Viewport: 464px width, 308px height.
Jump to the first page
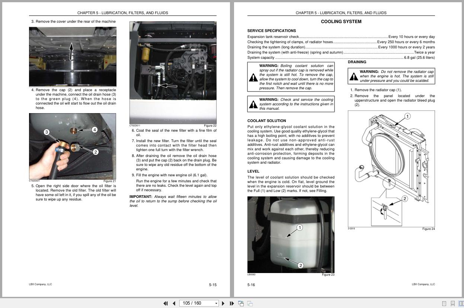166,303
